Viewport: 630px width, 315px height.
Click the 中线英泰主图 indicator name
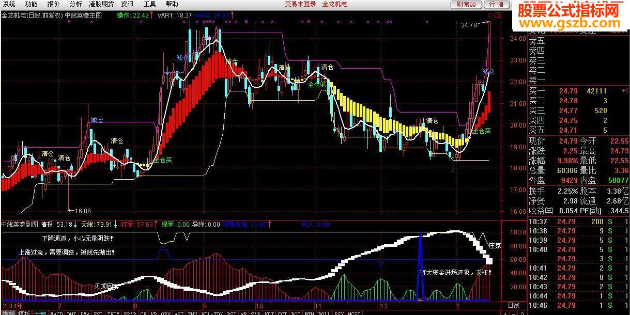click(83, 15)
